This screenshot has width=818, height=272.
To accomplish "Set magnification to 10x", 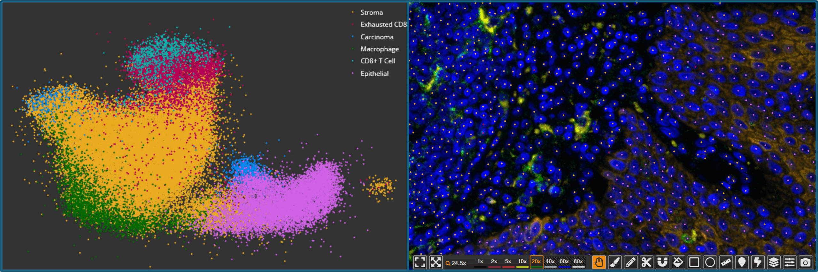I will click(522, 262).
